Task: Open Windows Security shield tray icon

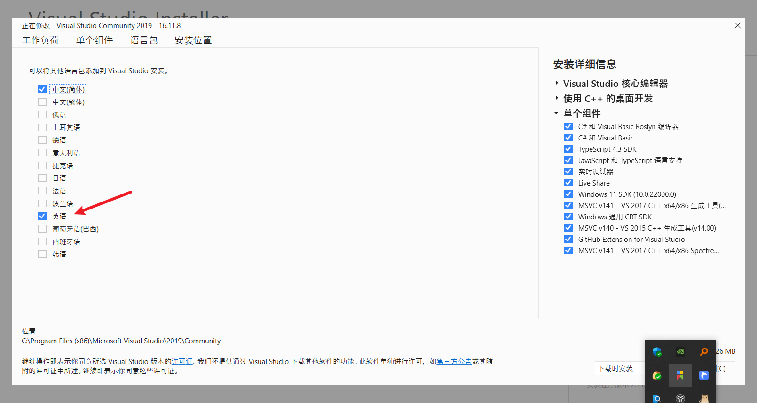Action: [x=657, y=352]
